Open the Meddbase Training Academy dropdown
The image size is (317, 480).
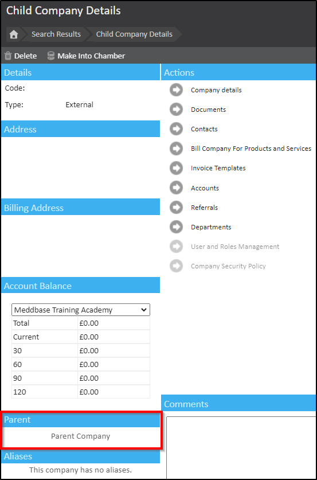tap(81, 310)
